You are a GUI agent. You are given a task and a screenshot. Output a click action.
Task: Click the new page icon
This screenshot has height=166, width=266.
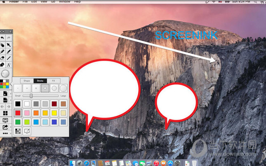pyautogui.click(x=5, y=94)
